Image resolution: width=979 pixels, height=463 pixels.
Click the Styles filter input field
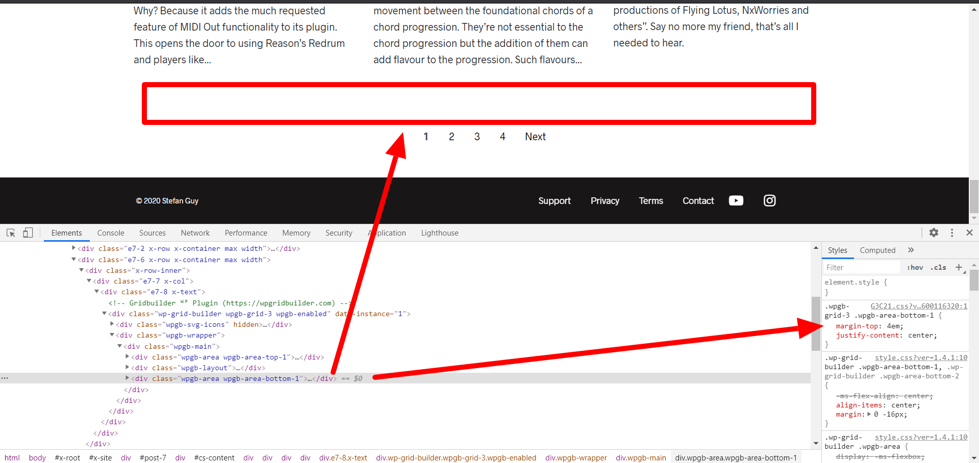click(x=862, y=267)
